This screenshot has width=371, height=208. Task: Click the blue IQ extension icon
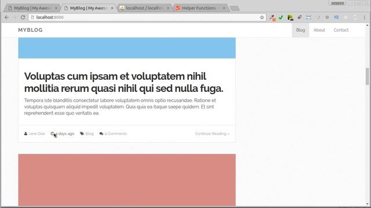click(336, 17)
